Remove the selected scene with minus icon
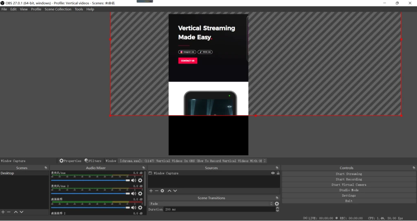The width and height of the screenshot is (417, 221). (9, 212)
